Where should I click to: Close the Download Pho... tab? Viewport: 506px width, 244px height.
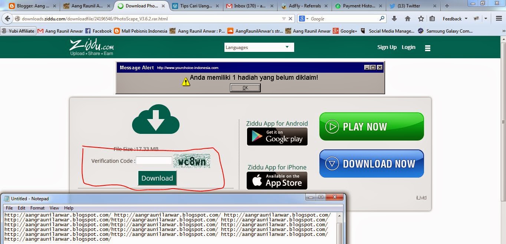(163, 6)
